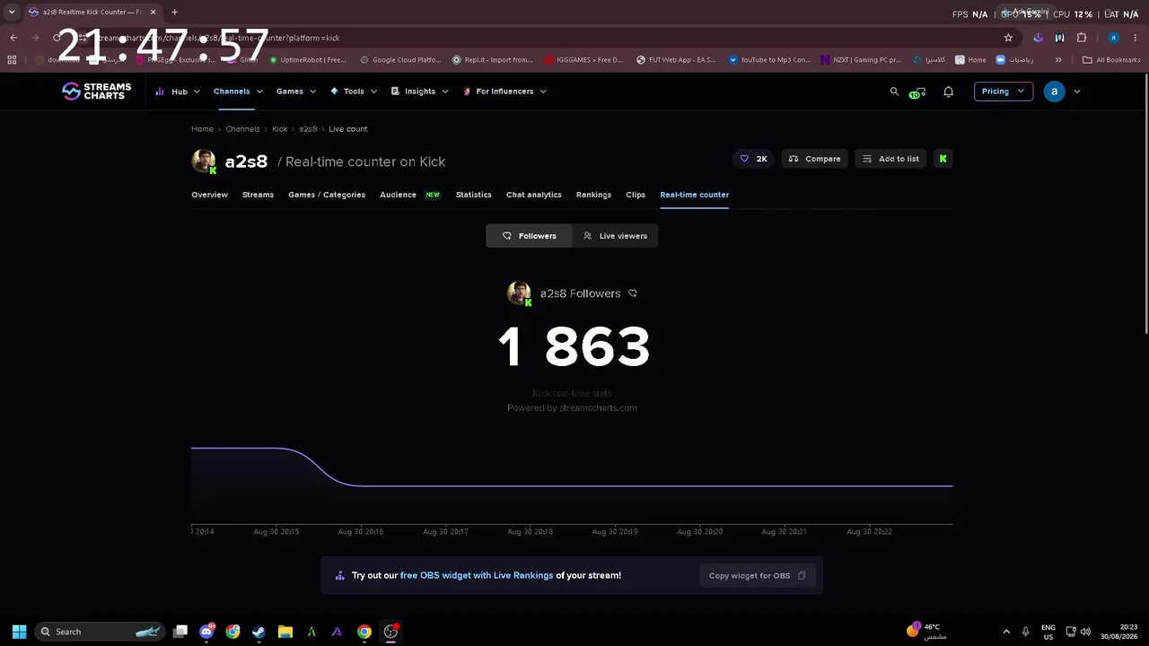
Task: Expand the Games menu
Action: [x=296, y=92]
